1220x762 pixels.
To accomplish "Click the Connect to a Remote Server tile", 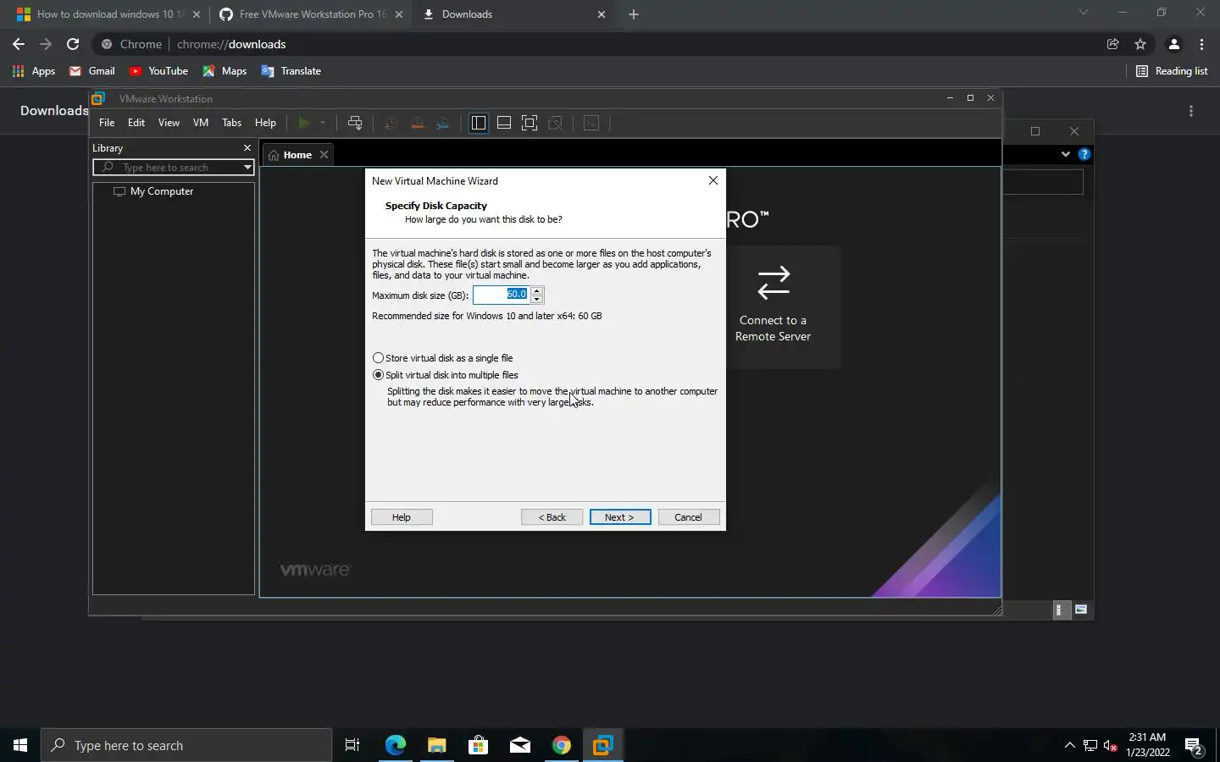I will (773, 306).
